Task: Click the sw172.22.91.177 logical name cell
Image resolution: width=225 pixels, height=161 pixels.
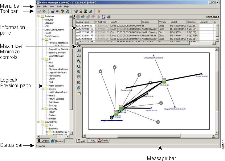Action: (85, 35)
